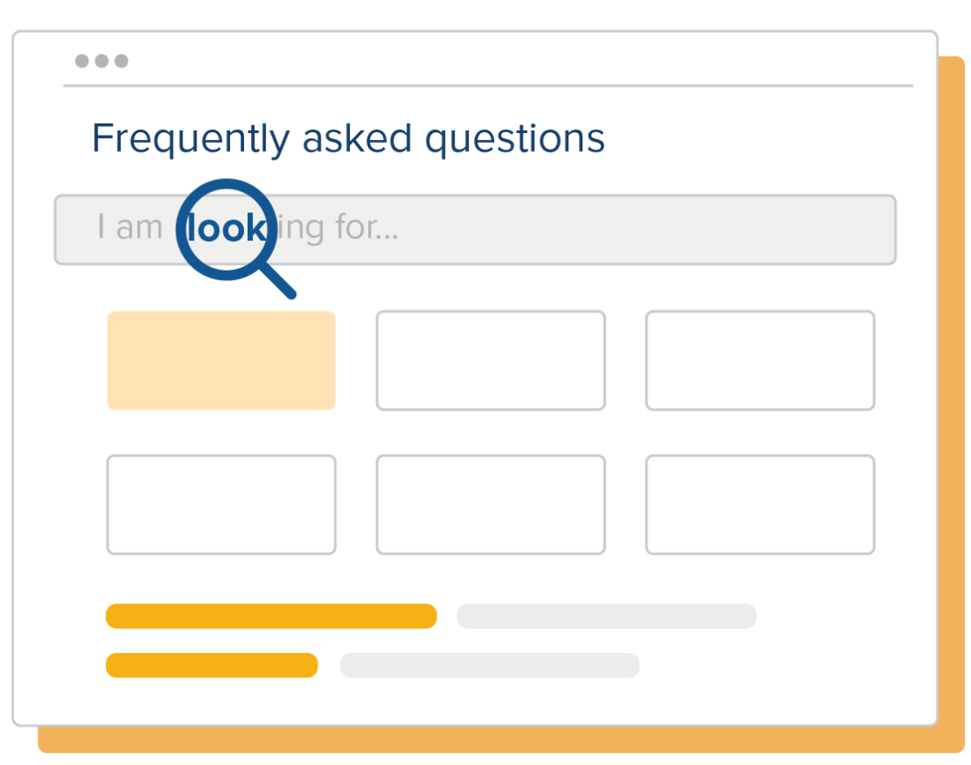Click the first gray window dot
This screenshot has width=971, height=765.
tap(82, 61)
